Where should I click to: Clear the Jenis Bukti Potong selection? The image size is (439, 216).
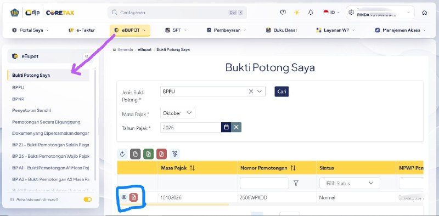click(x=251, y=92)
